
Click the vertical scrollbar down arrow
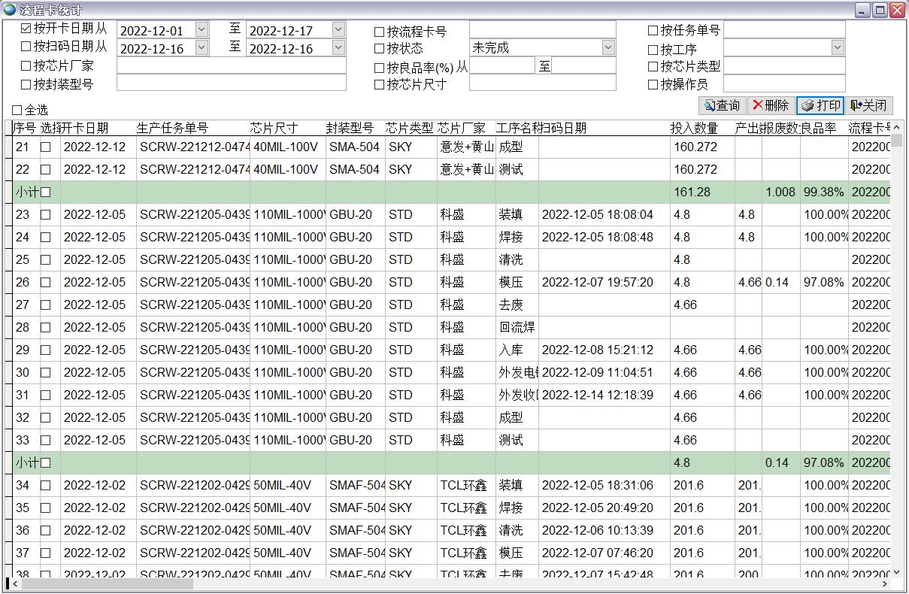(896, 573)
